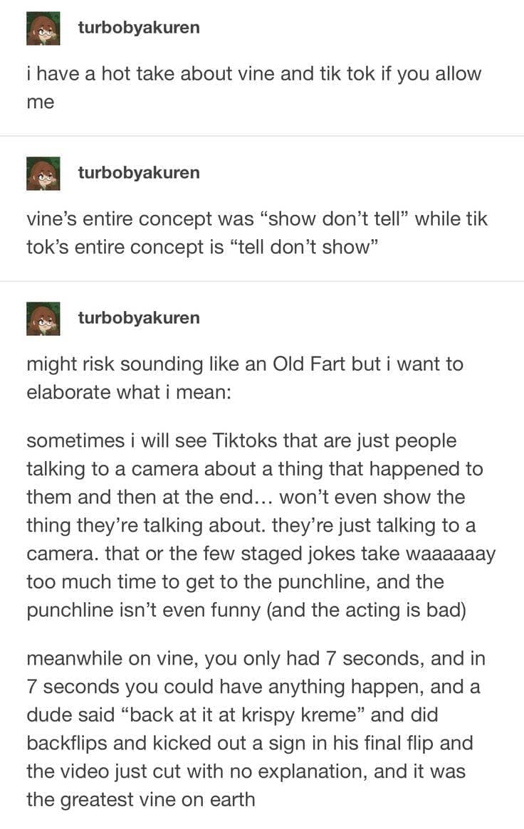524x829 pixels.
Task: Click the divider line below the first post
Action: (262, 136)
